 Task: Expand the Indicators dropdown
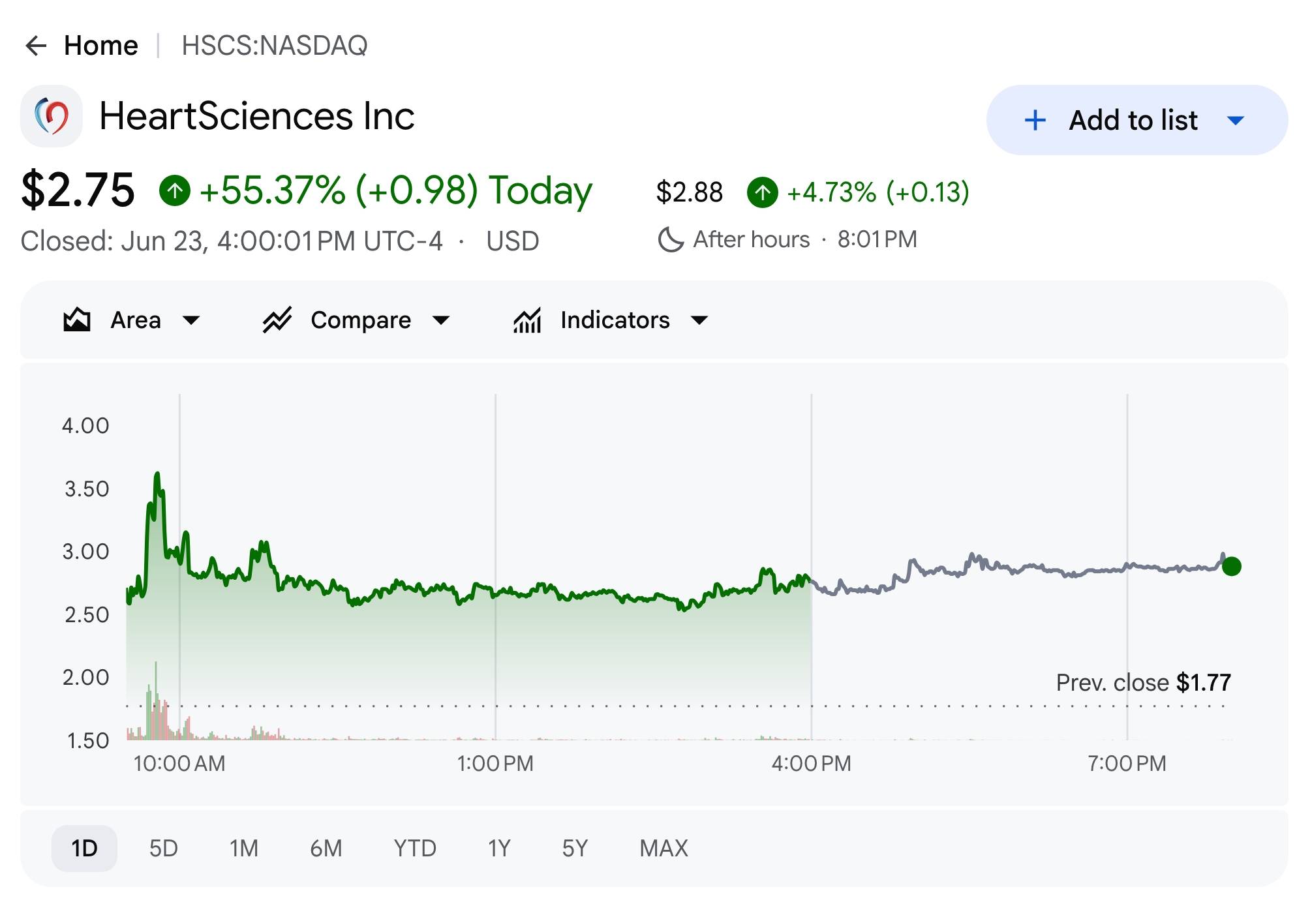699,320
